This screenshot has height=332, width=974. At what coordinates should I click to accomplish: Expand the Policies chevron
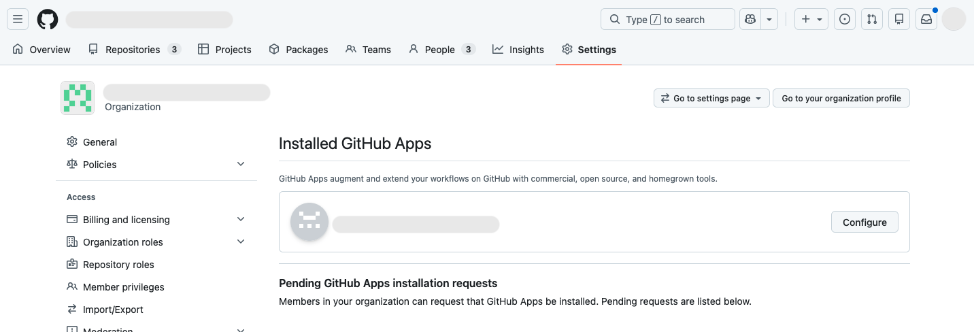coord(241,164)
